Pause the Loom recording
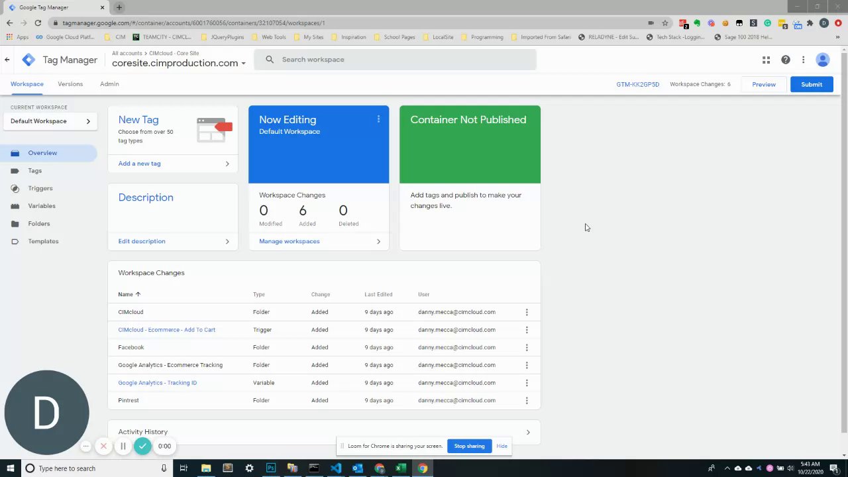This screenshot has width=848, height=477. click(123, 446)
